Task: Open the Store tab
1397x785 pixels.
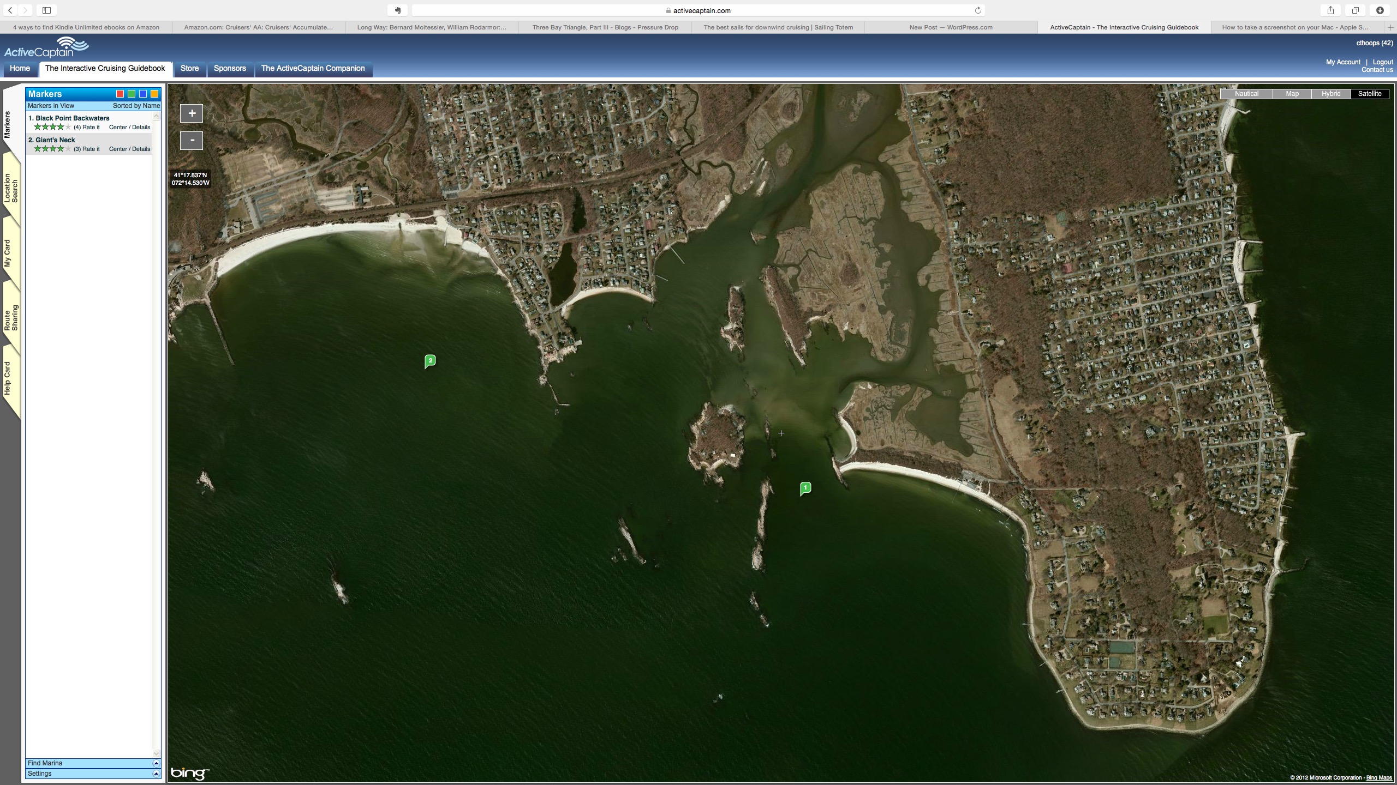Action: 189,69
